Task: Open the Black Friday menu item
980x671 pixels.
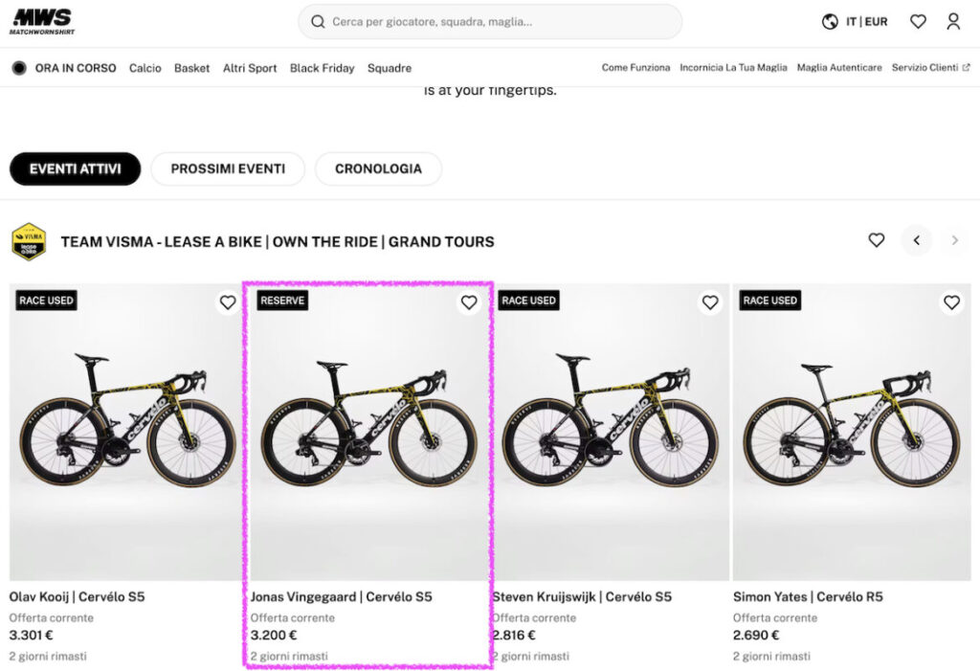Action: click(322, 68)
